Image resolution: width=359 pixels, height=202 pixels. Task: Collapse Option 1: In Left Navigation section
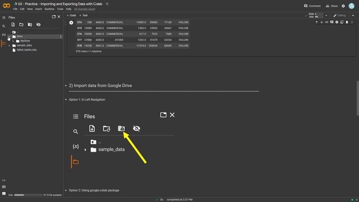point(66,100)
